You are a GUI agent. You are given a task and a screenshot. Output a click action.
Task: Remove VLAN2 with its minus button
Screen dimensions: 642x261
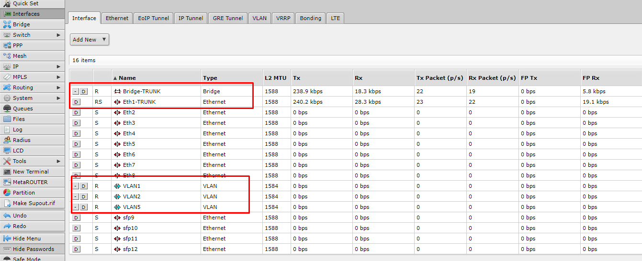(x=76, y=196)
